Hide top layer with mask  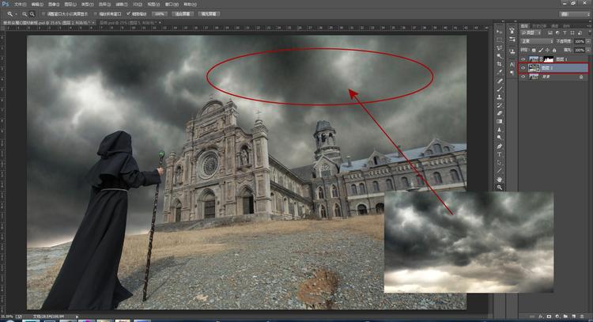pyautogui.click(x=523, y=59)
